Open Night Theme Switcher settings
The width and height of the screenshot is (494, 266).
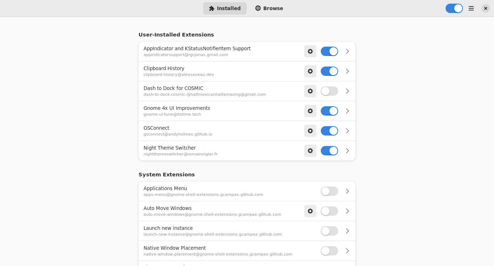310,151
